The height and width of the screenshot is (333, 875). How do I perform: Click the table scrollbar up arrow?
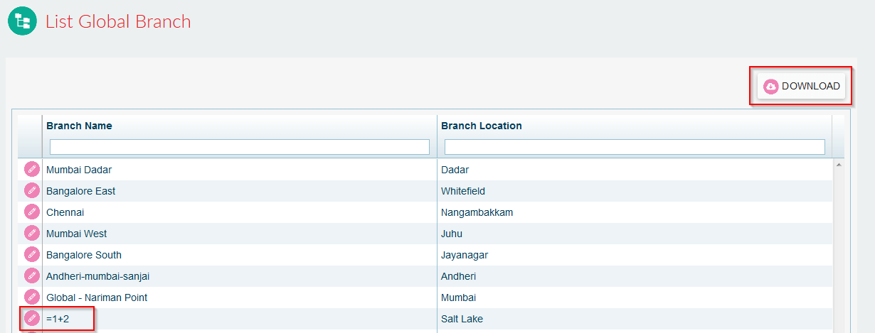(x=838, y=165)
